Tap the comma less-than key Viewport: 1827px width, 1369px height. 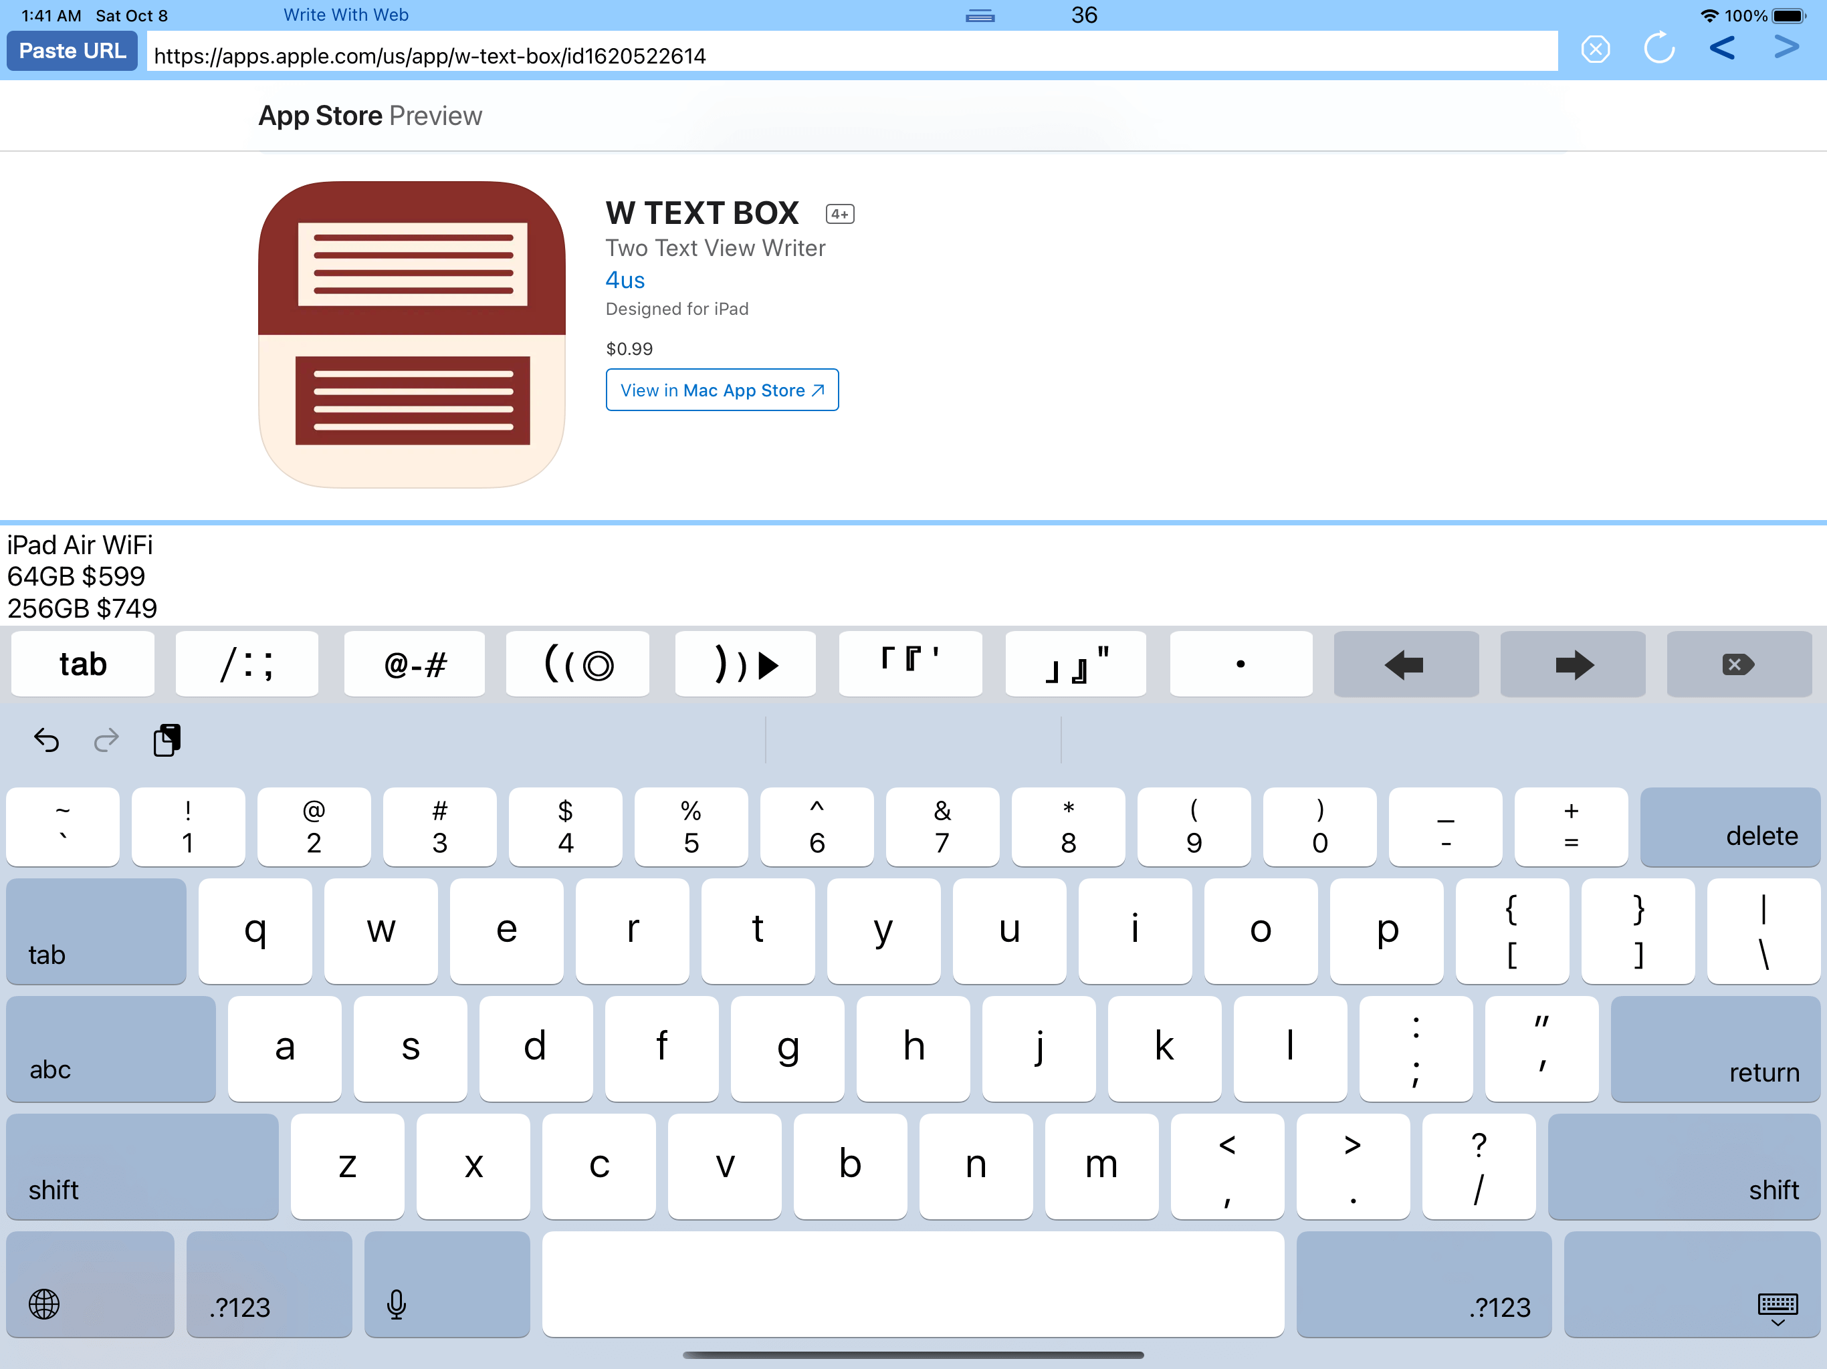1227,1166
